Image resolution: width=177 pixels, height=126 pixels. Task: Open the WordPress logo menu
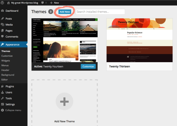(2, 3)
